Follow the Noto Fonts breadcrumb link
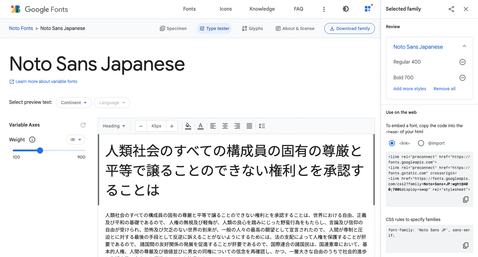The height and width of the screenshot is (257, 478). [21, 28]
